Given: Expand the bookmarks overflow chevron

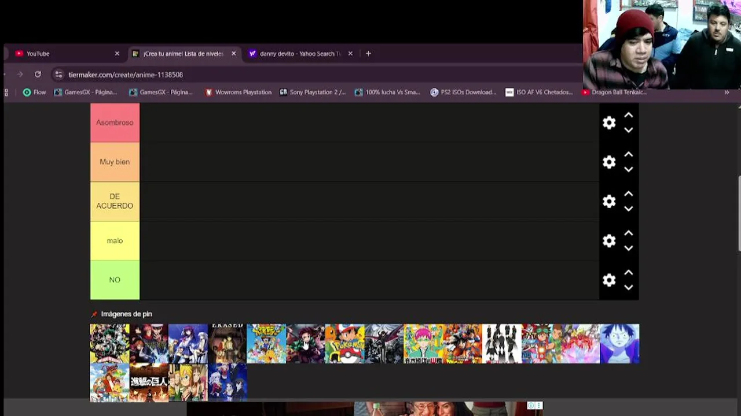Looking at the screenshot, I should click(x=727, y=92).
